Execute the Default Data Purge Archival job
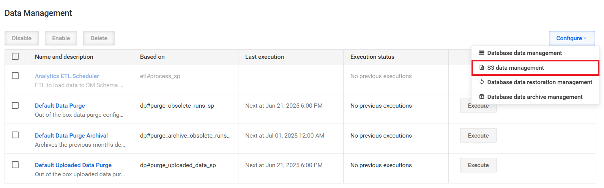Image resolution: width=604 pixels, height=188 pixels. [x=478, y=135]
